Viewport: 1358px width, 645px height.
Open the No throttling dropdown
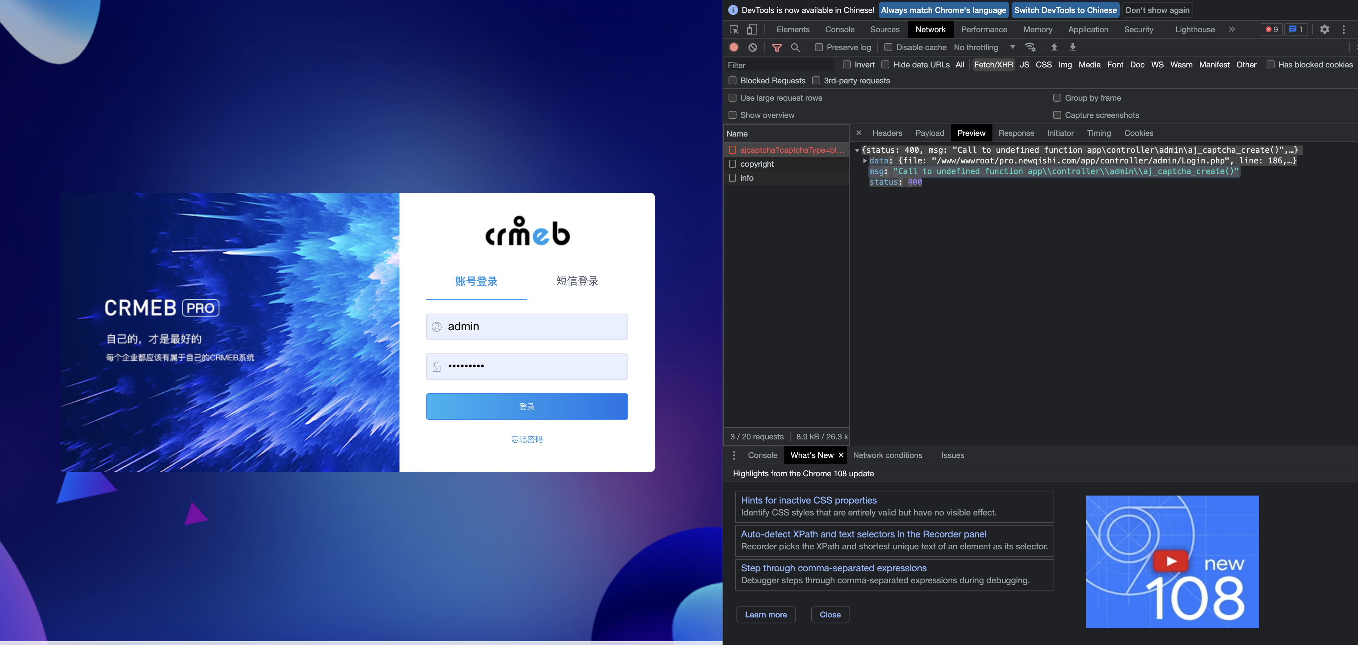point(984,47)
